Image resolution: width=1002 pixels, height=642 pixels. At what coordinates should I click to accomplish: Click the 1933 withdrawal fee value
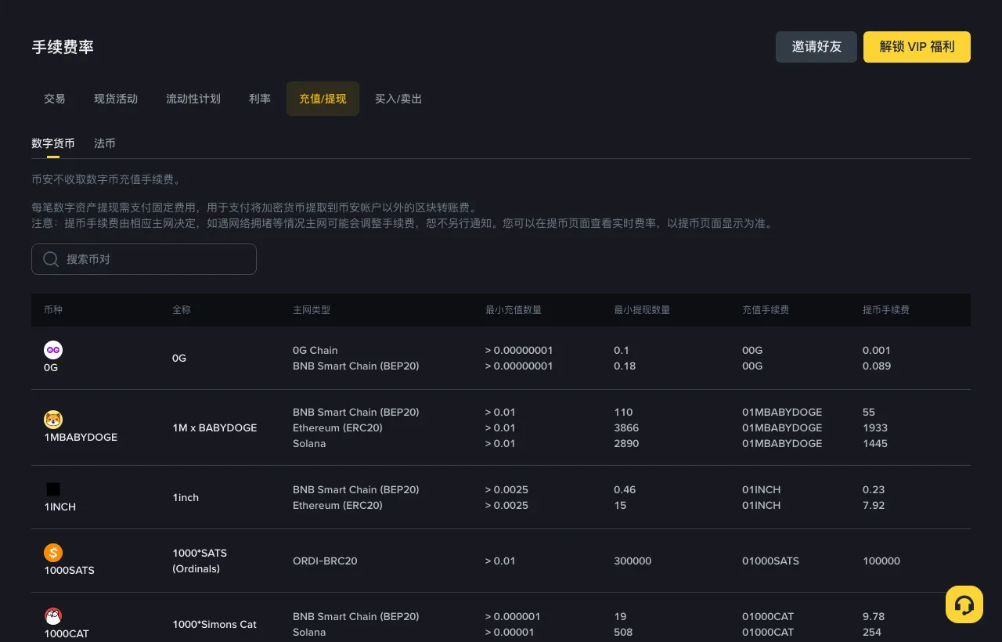tap(875, 427)
